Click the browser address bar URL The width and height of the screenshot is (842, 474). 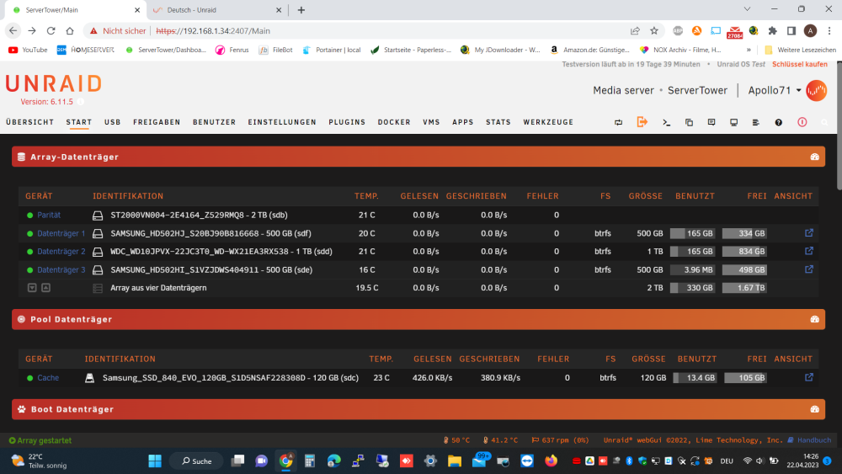pyautogui.click(x=213, y=31)
